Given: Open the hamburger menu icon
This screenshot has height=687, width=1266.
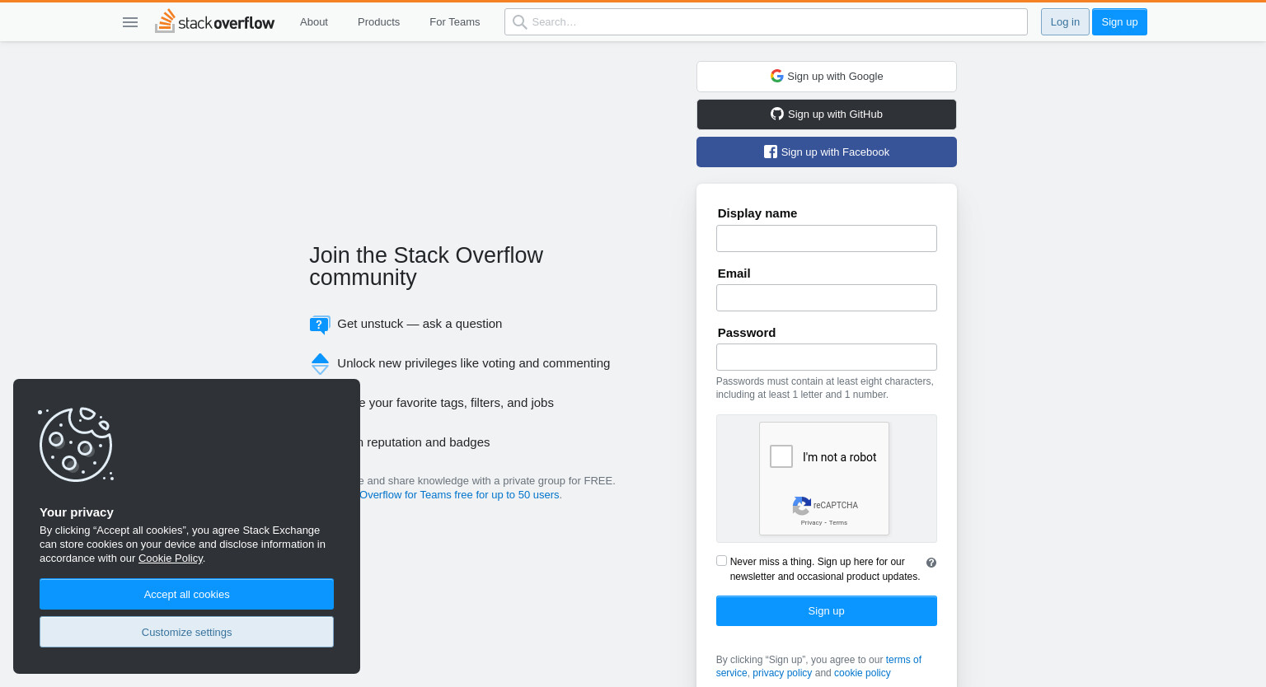Looking at the screenshot, I should (x=130, y=22).
